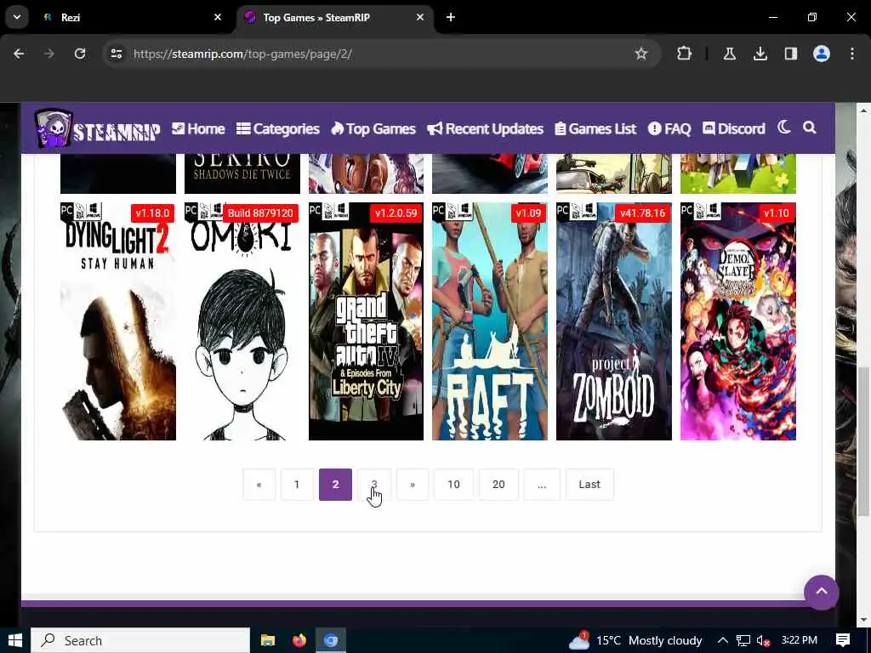871x653 pixels.
Task: Open the Sekiro Shadows Die Twice cover
Action: pyautogui.click(x=242, y=173)
